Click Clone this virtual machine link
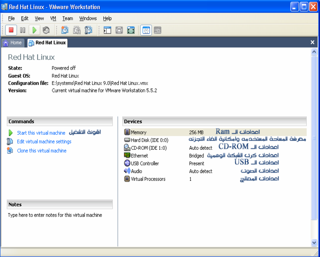 click(41, 150)
